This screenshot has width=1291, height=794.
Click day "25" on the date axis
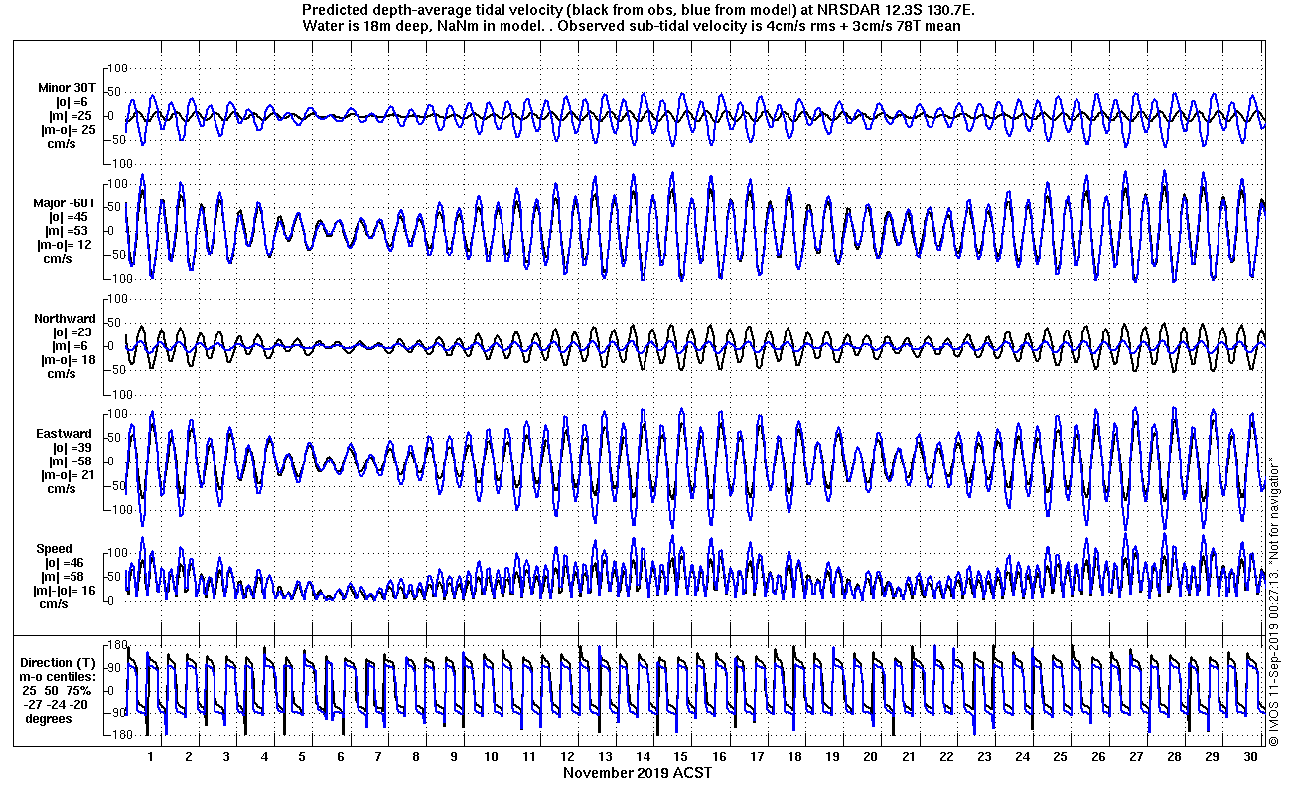pos(1060,756)
